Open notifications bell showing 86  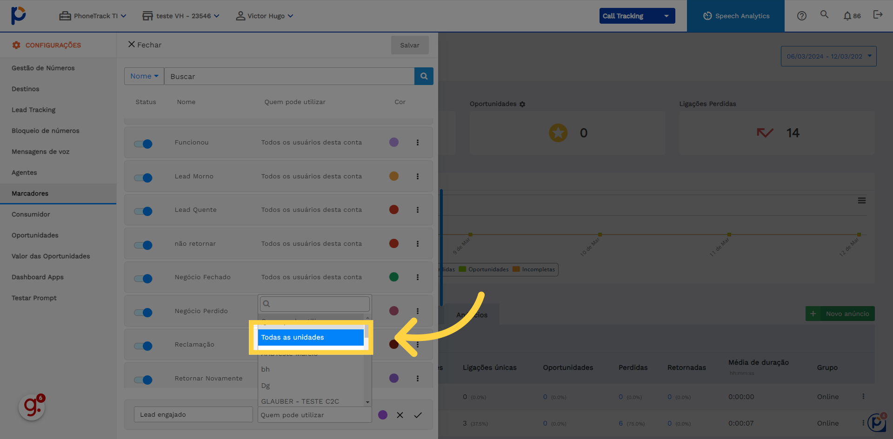click(x=852, y=16)
